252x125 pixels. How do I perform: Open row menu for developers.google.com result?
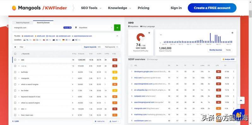233,72
